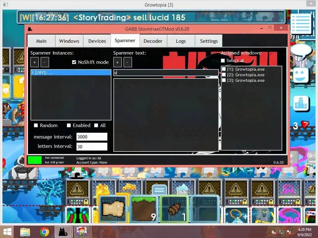
Task: Switch to the Main tab
Action: pyautogui.click(x=41, y=41)
